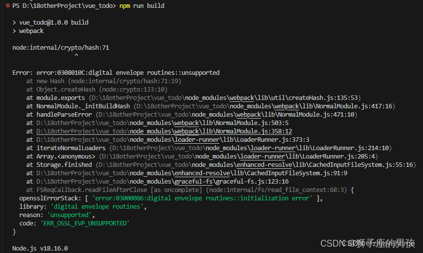Viewport: 423px width, 253px height.
Task: Click the 'ERR_OSSL_EVP_UNSUPPORTED' code value
Action: (85, 223)
